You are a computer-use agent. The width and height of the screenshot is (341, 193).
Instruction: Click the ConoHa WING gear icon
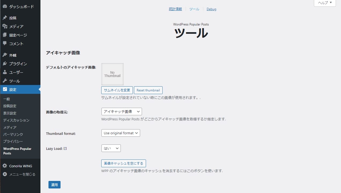tap(5, 166)
